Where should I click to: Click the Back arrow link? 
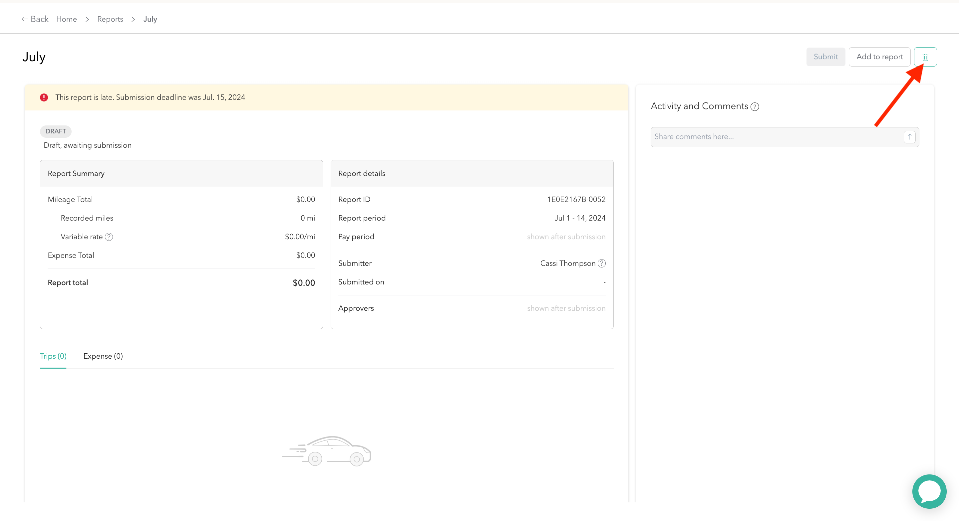coord(35,19)
